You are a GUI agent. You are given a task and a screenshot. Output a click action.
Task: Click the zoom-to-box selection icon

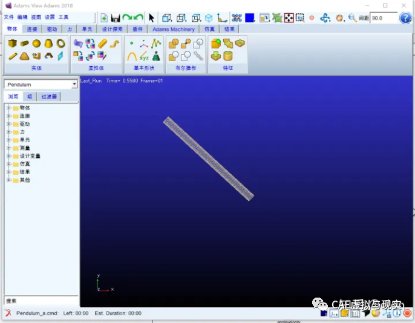pos(300,18)
